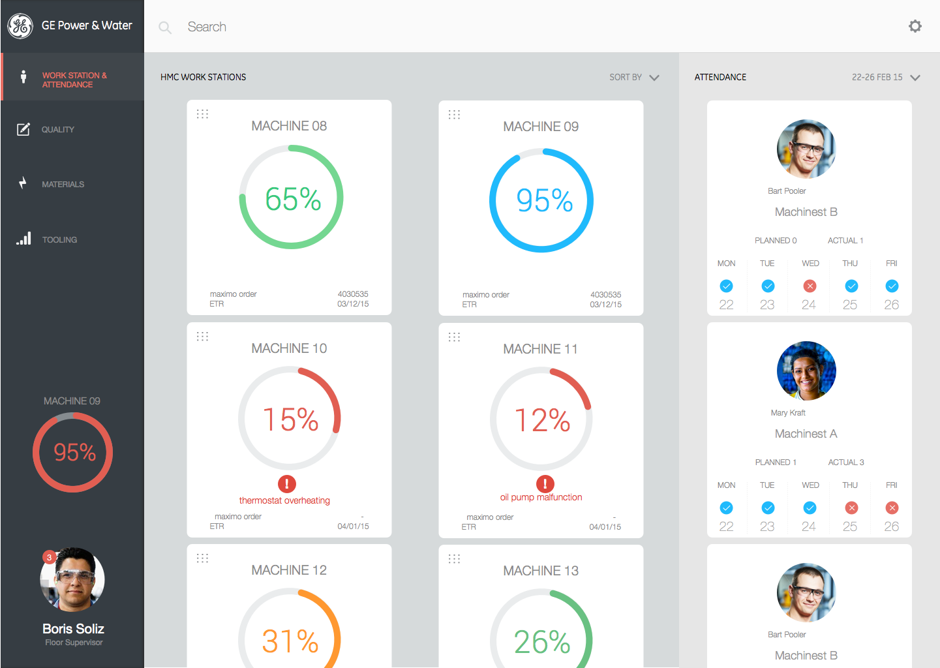Go to the Materials section label
940x668 pixels.
tap(63, 185)
